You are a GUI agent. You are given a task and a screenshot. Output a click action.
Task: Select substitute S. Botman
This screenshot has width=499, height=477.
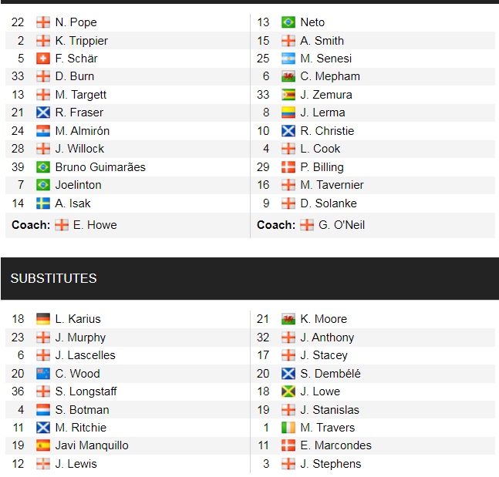[82, 410]
